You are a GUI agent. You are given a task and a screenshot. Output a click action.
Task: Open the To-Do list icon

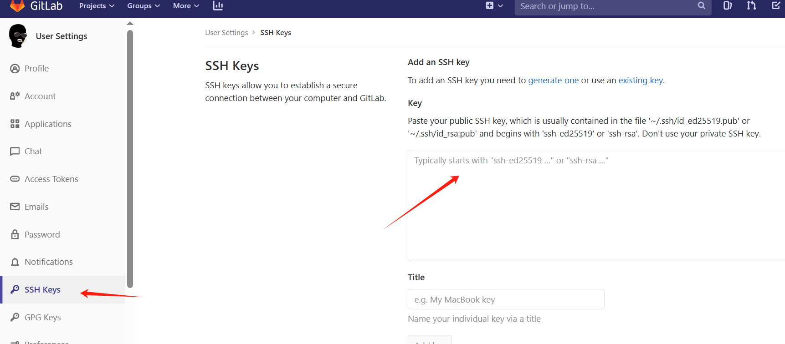point(775,6)
